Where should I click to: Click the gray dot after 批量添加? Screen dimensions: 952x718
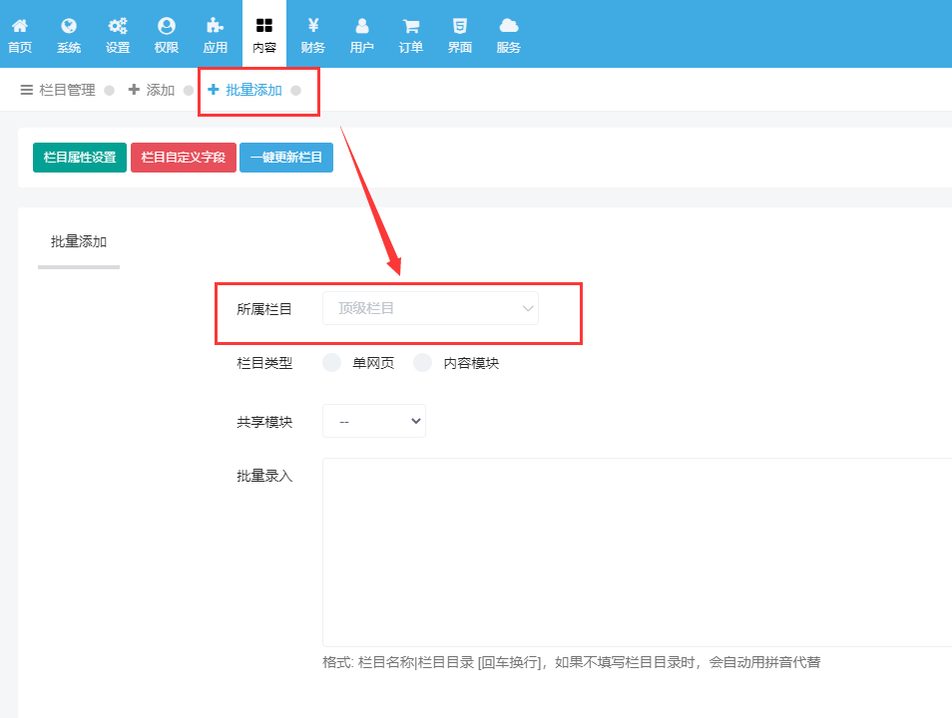pos(295,91)
